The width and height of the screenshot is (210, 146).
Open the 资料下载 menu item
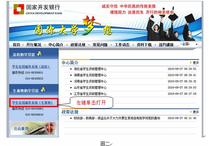pos(144,45)
